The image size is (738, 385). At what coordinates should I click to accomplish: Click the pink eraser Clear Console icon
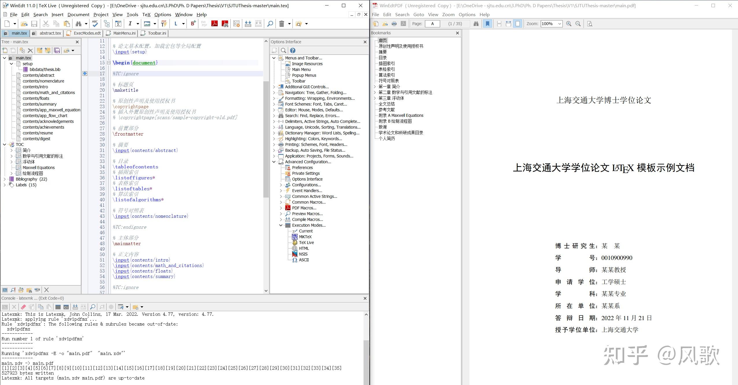click(x=23, y=307)
